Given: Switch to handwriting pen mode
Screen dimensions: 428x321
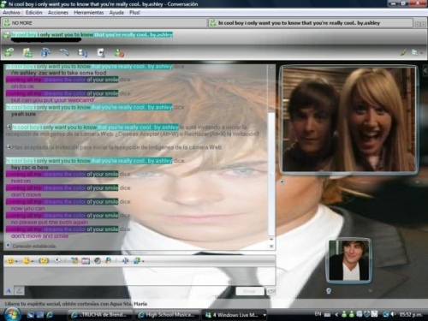Looking at the screenshot, I should (19, 291).
